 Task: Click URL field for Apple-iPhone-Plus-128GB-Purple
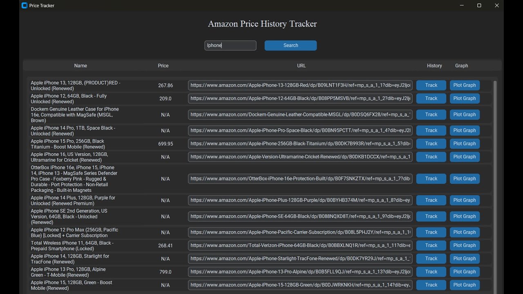(300, 200)
